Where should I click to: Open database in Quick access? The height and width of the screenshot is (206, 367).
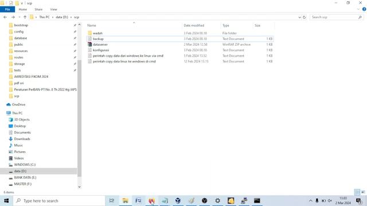(x=21, y=38)
